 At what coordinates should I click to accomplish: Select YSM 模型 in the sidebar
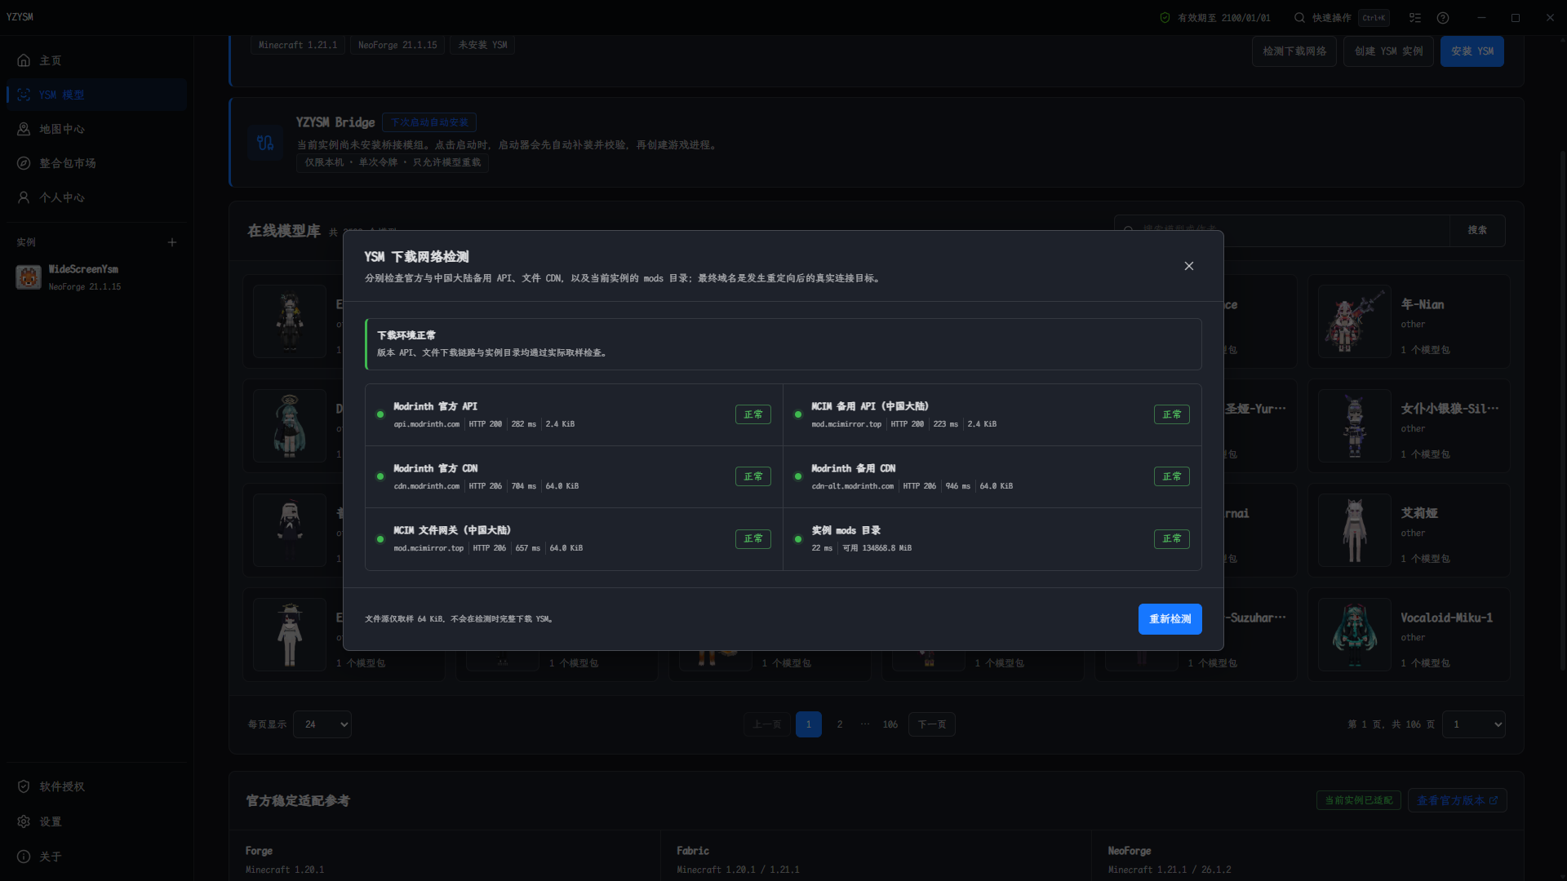[x=96, y=95]
